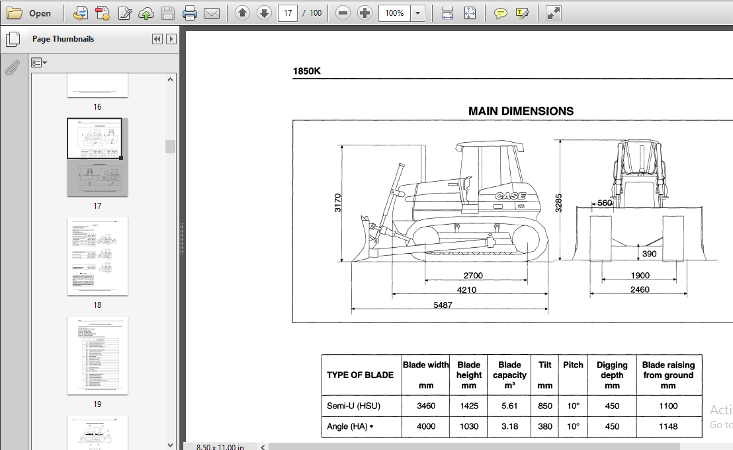Go to previous page arrow
The width and height of the screenshot is (733, 450).
coord(242,13)
